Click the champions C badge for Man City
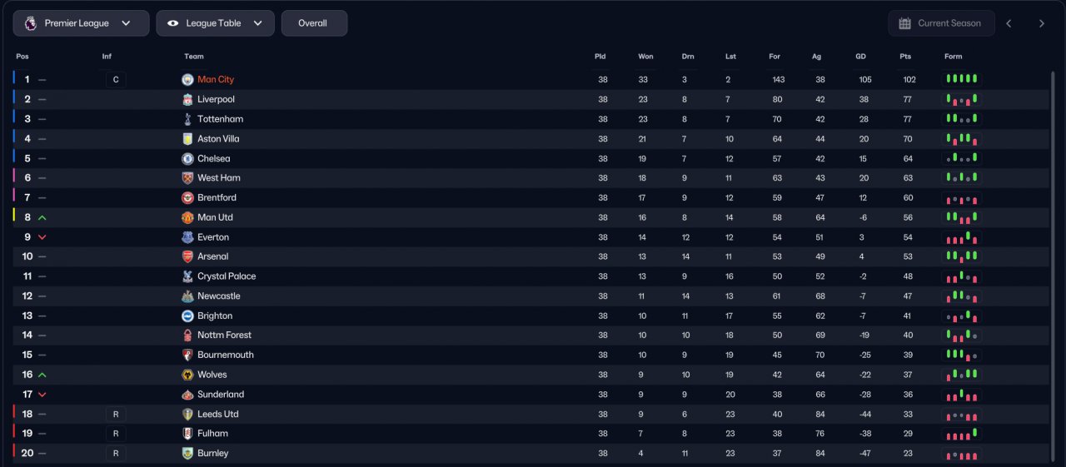1066x467 pixels. 116,80
